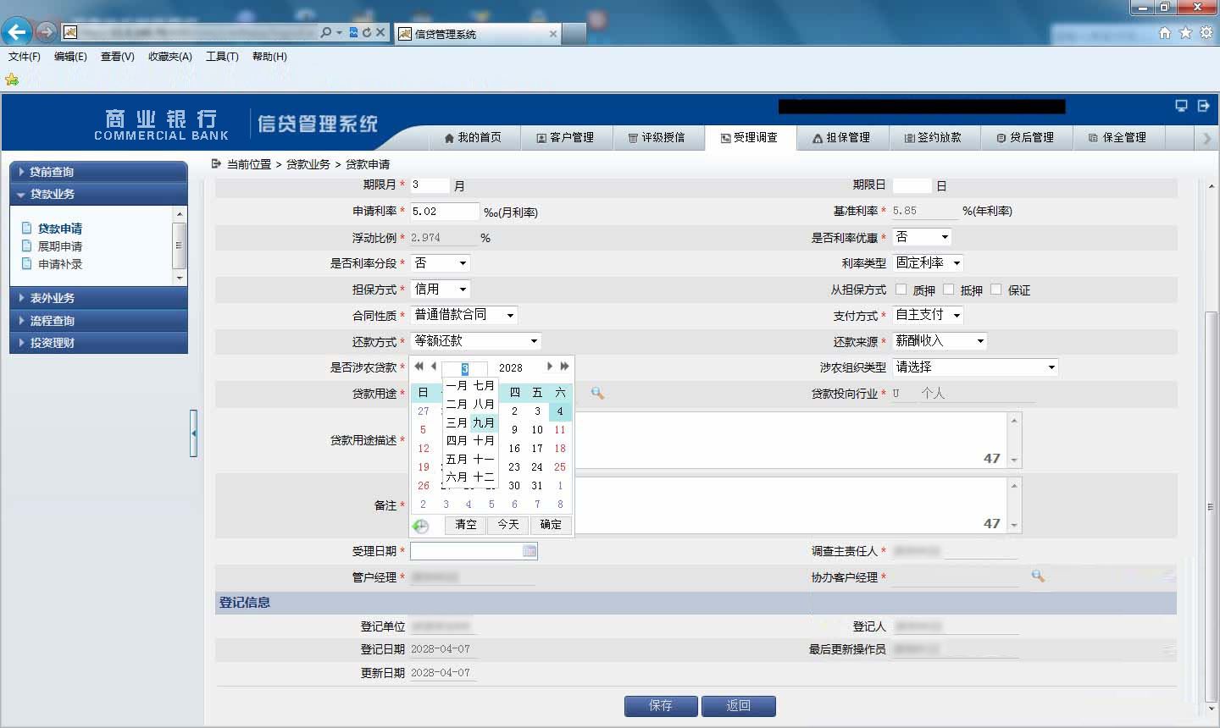Expand the 流程查询 sidebar section
This screenshot has height=728, width=1220.
click(x=98, y=321)
